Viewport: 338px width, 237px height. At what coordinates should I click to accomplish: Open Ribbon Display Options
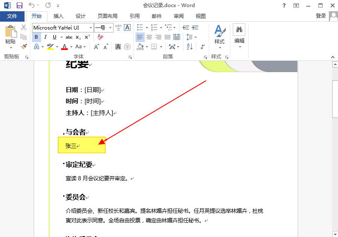(296, 5)
